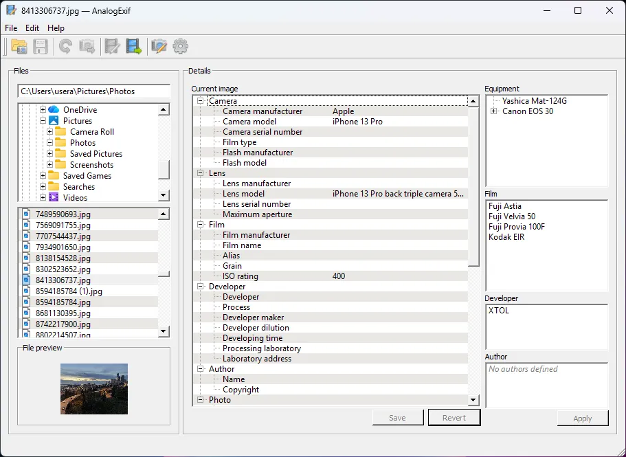Collapse the Developer section in details

click(201, 287)
